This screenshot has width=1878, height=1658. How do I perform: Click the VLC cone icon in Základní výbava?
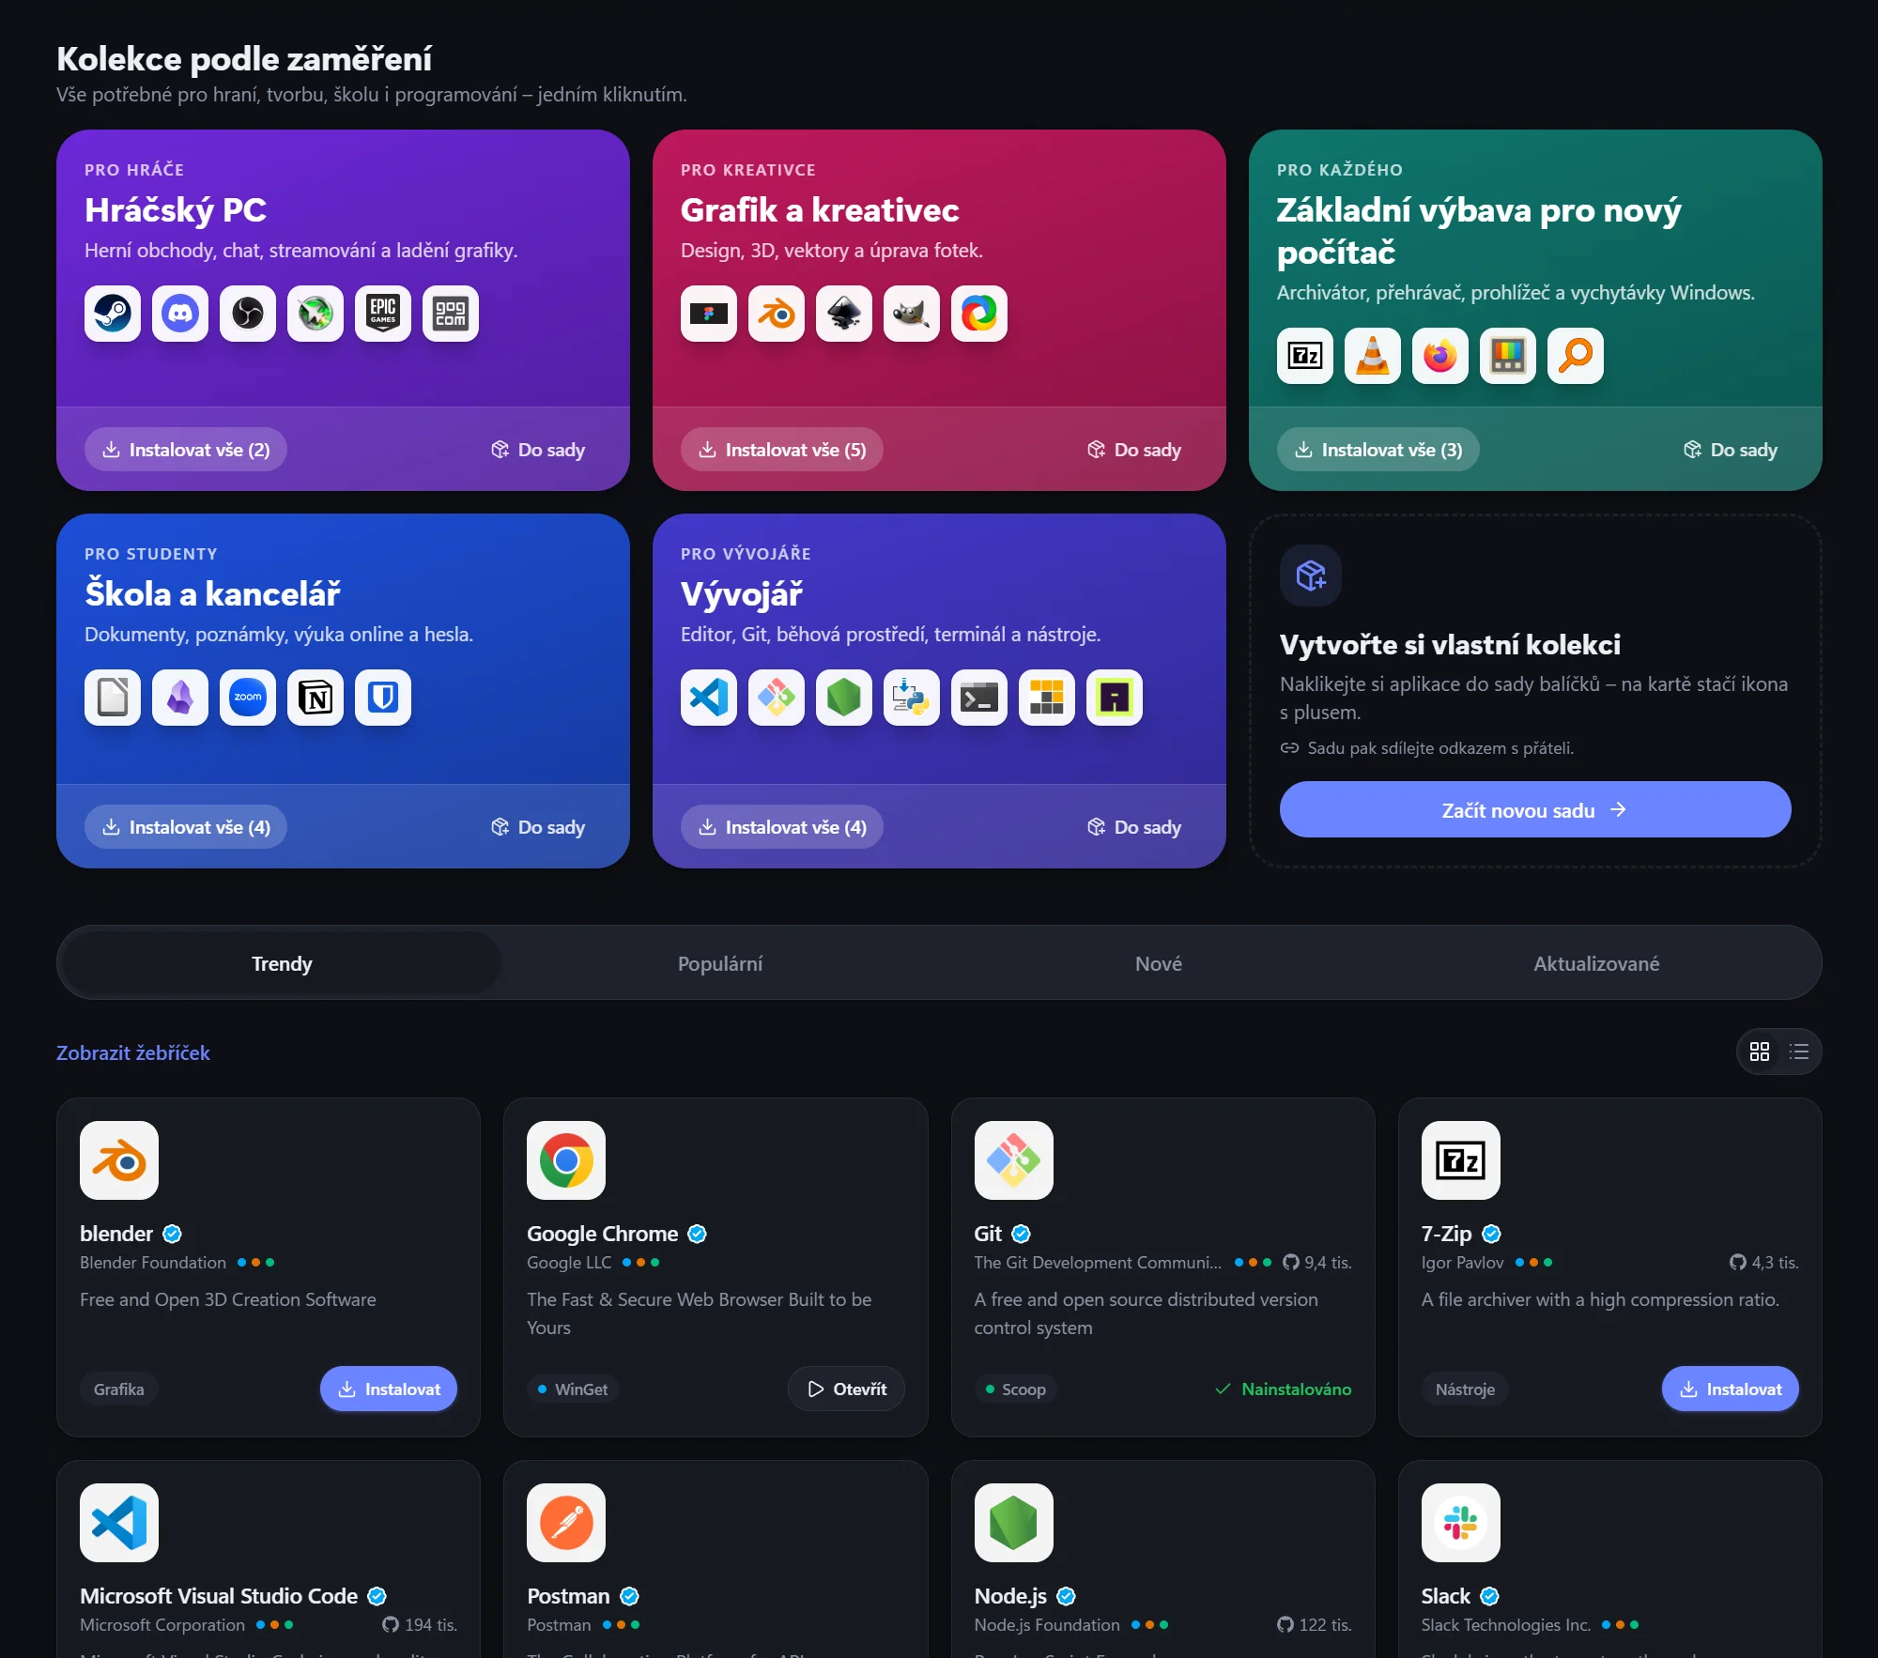[x=1373, y=356]
